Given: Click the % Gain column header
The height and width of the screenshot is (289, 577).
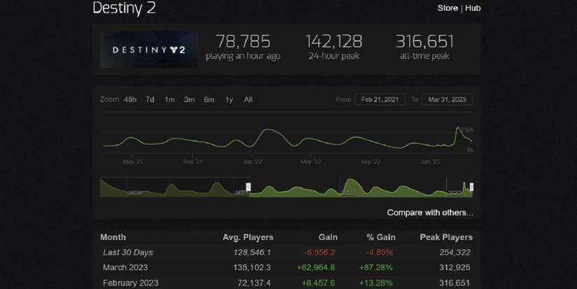Looking at the screenshot, I should point(381,237).
